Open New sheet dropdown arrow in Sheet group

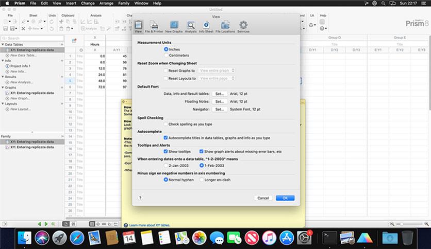[x=42, y=28]
